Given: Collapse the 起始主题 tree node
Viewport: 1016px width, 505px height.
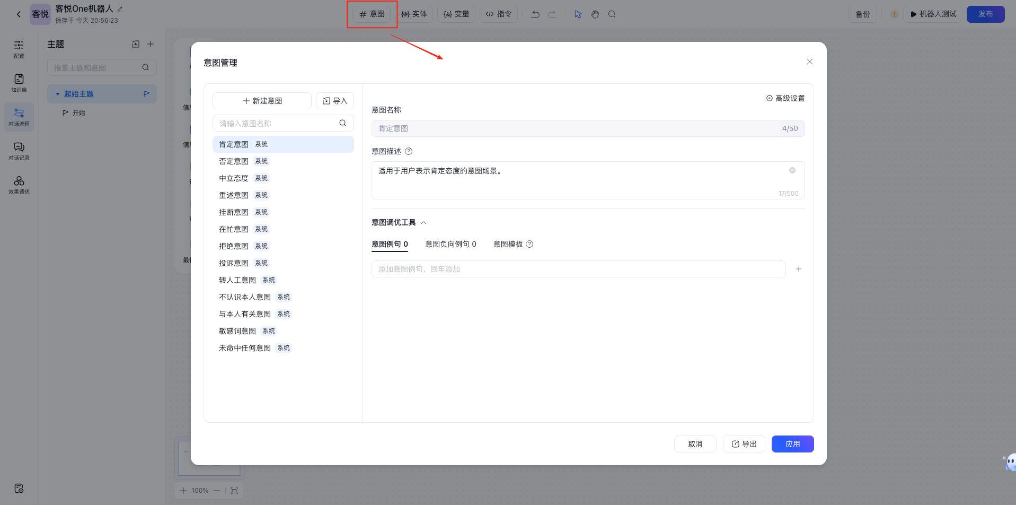Looking at the screenshot, I should click(58, 94).
